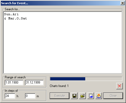Click the 'Sun.Ari' line in search box
Image resolution: width=126 pixels, height=103 pixels.
[x=11, y=14]
